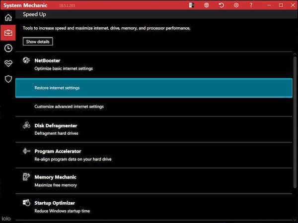Click the NetBooster globe icon
The image size is (298, 223).
[26, 60]
